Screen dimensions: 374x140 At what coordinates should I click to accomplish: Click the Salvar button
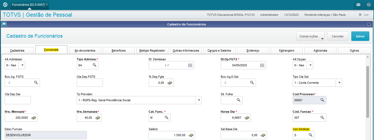click(360, 36)
